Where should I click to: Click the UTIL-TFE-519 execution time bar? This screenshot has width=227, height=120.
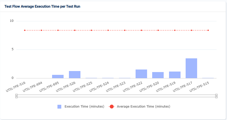(x=175, y=75)
